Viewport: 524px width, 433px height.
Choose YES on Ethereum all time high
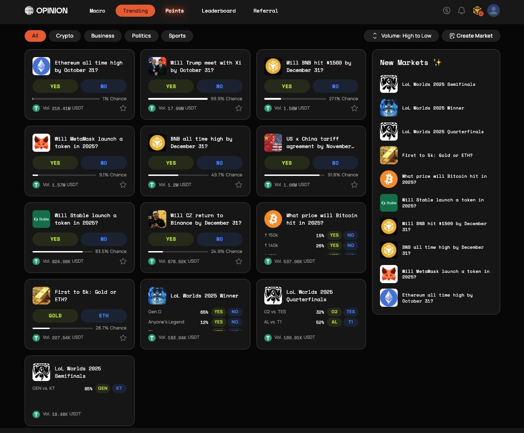point(55,86)
